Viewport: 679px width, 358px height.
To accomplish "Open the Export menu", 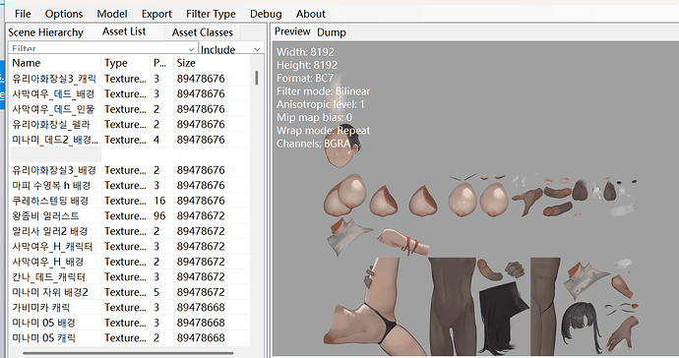I will (x=156, y=14).
